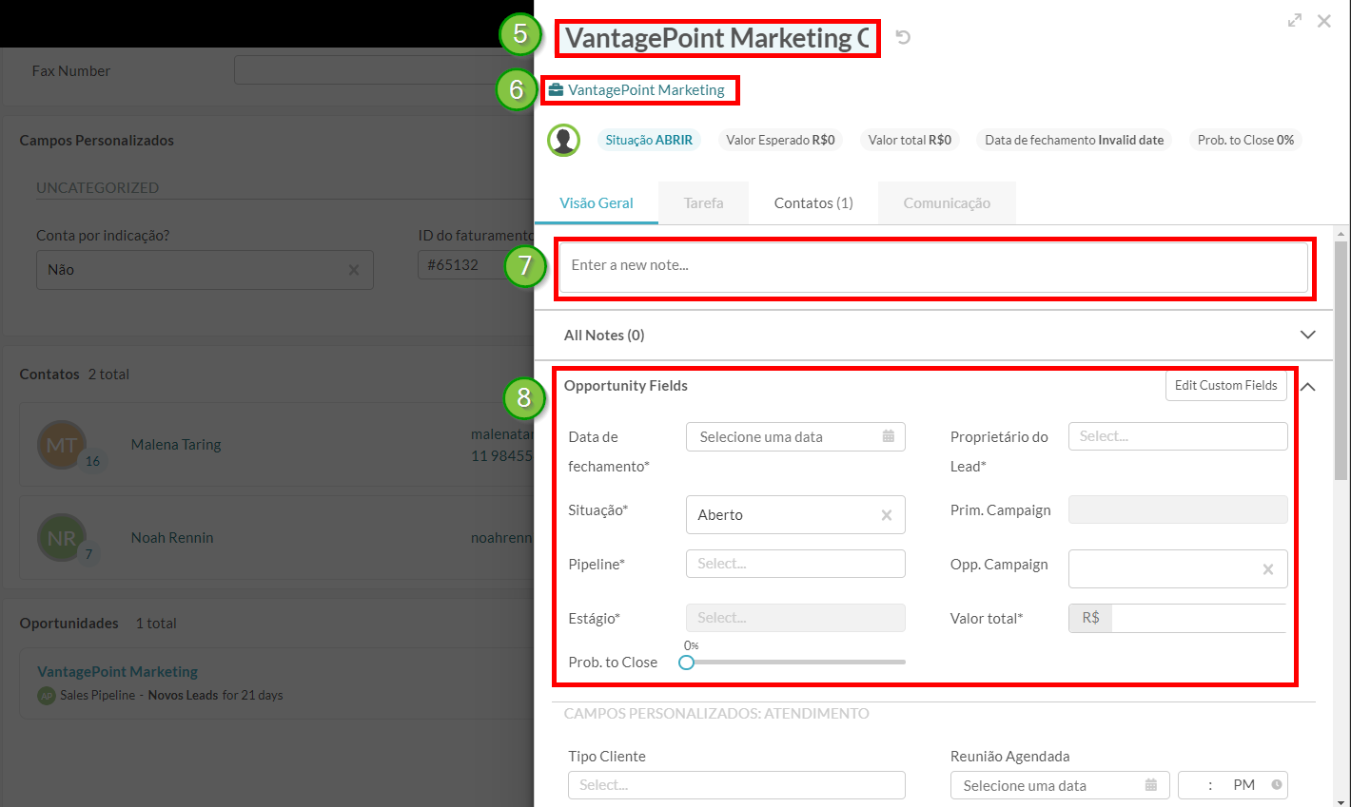The width and height of the screenshot is (1351, 807).
Task: Click the Prim. Campaign field
Action: (x=1178, y=509)
